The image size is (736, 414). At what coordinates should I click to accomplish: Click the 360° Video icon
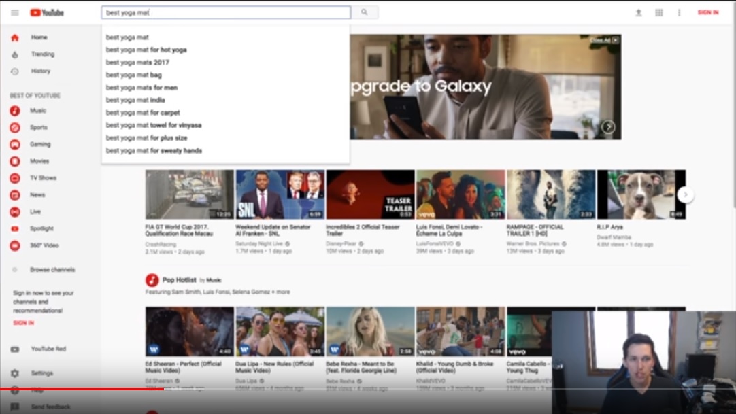pyautogui.click(x=15, y=245)
